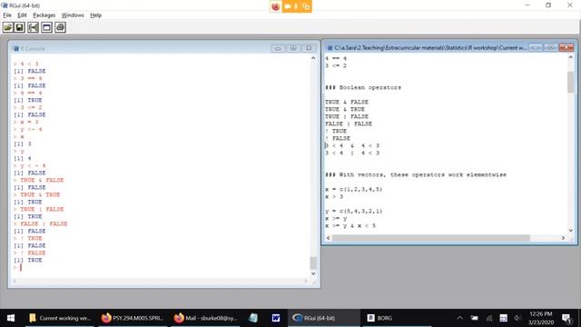Show hidden system tray icons
Screen dimensions: 581x327
tap(460, 318)
